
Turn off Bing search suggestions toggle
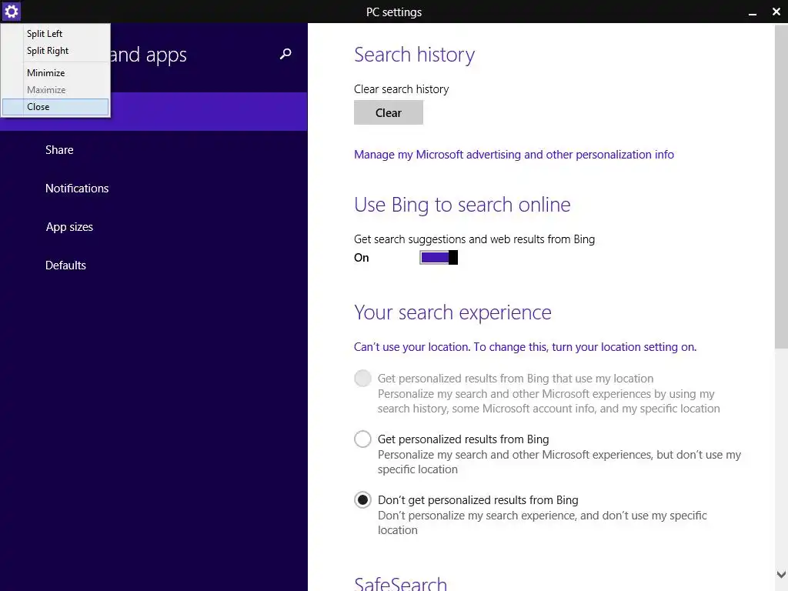pos(439,257)
